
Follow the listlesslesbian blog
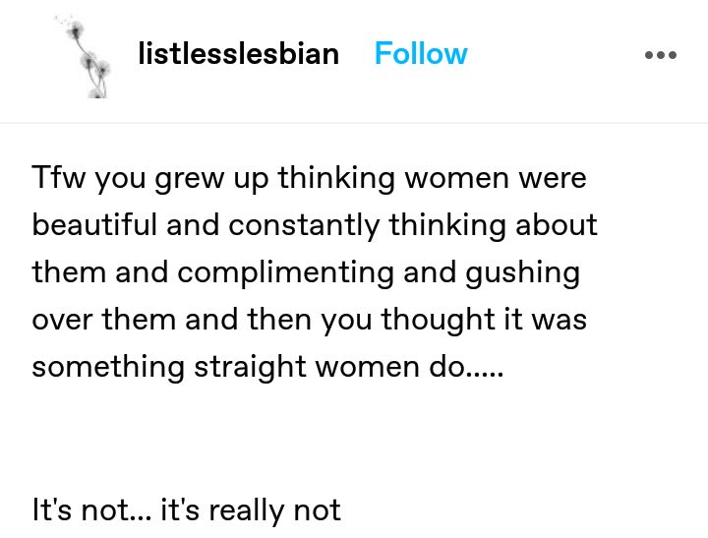pos(421,54)
